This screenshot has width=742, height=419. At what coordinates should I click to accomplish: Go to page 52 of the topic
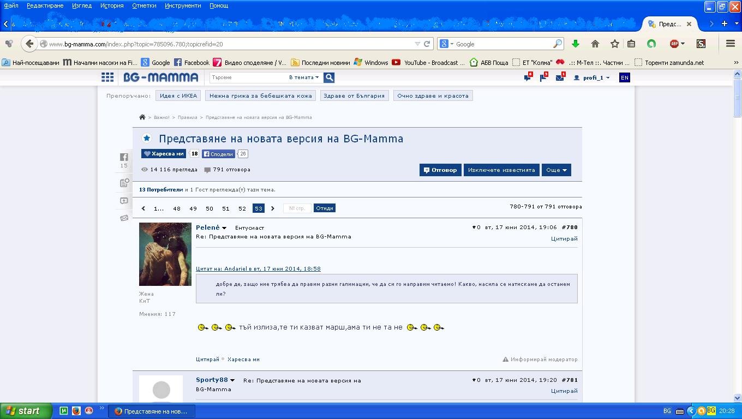click(242, 208)
